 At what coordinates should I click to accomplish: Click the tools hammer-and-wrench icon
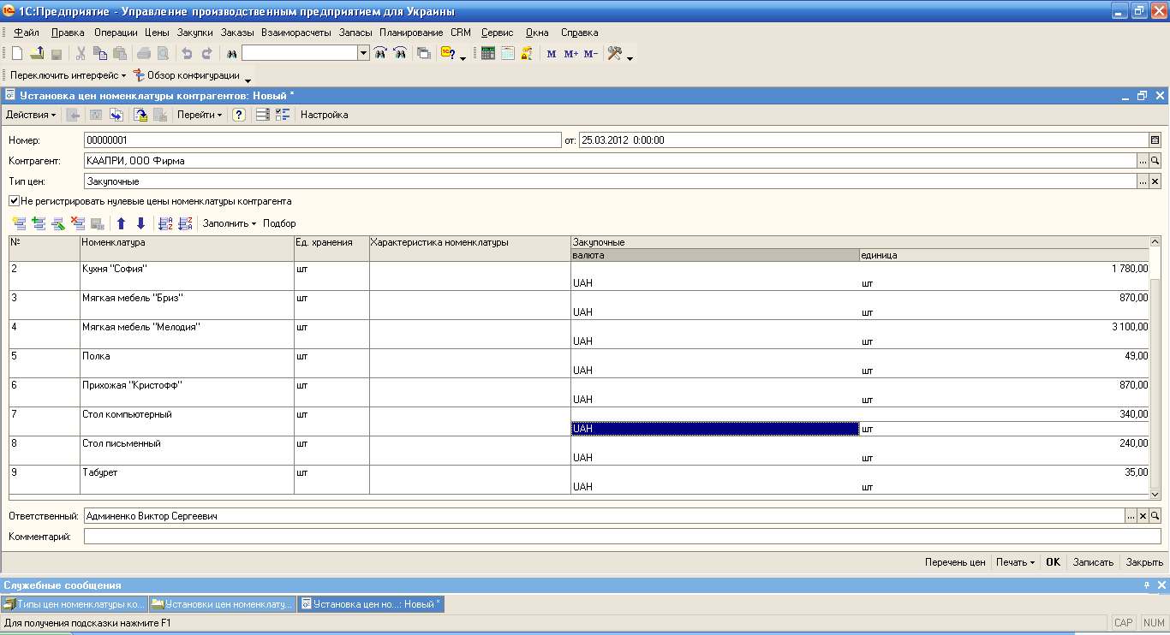[615, 53]
